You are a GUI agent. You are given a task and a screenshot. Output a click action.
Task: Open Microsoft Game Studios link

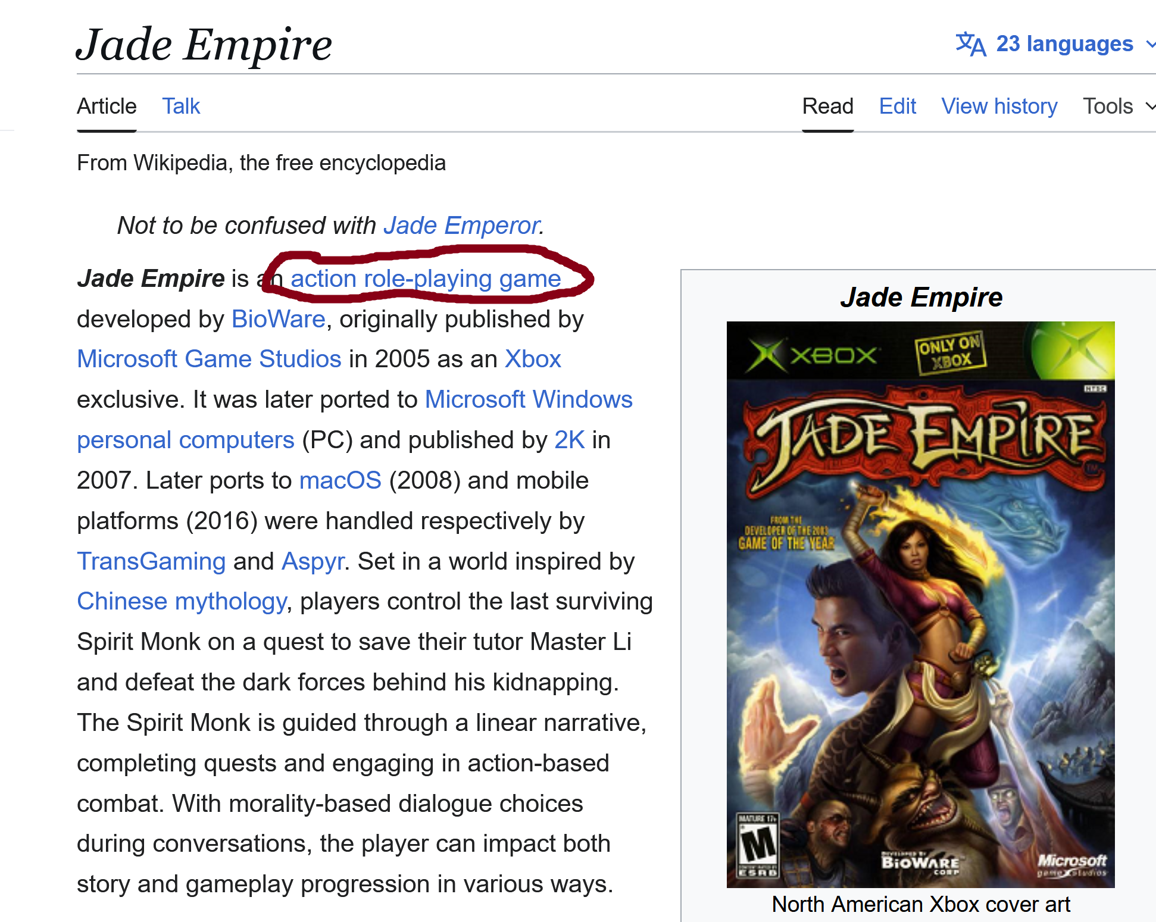pyautogui.click(x=209, y=360)
